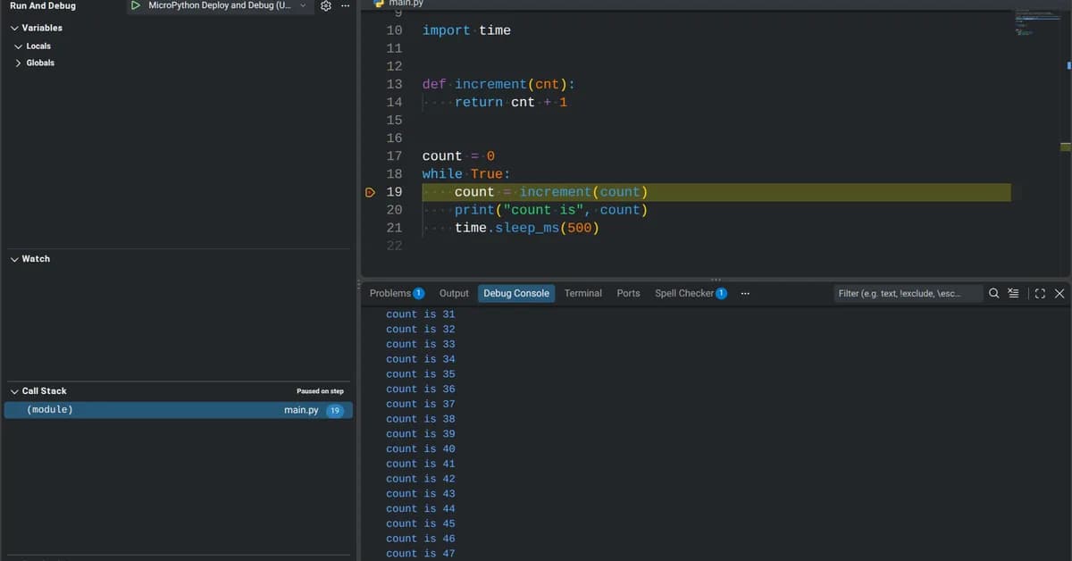Viewport: 1072px width, 561px height.
Task: Click the 'import time' code line
Action: pos(466,30)
